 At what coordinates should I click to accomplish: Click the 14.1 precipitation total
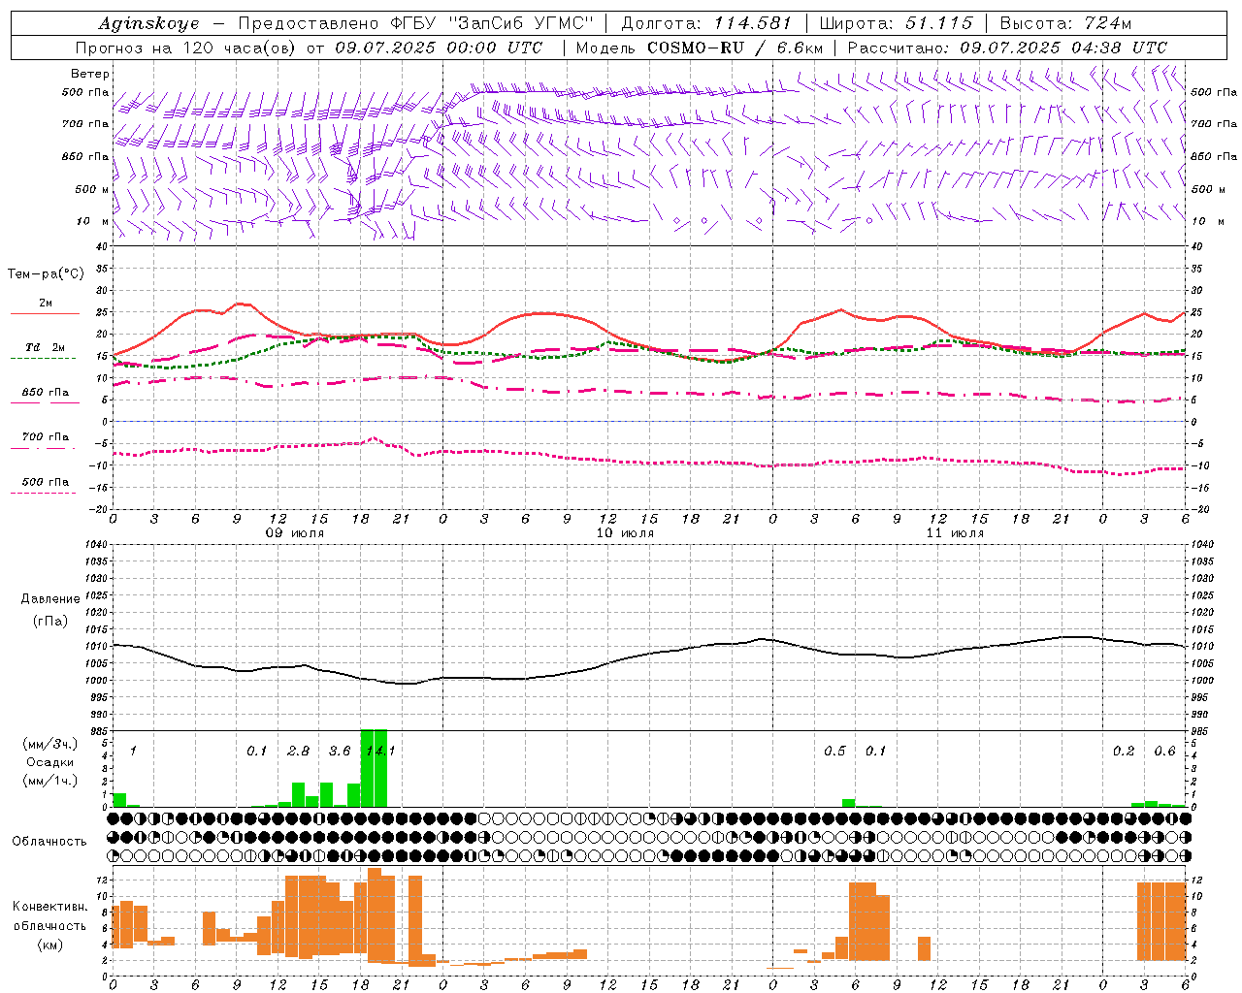[x=379, y=751]
